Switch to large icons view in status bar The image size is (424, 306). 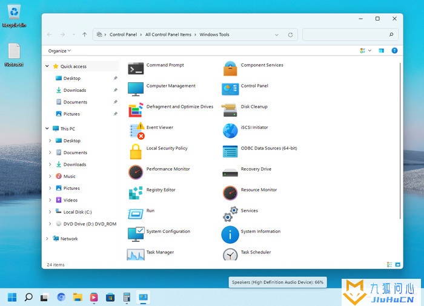tap(398, 265)
